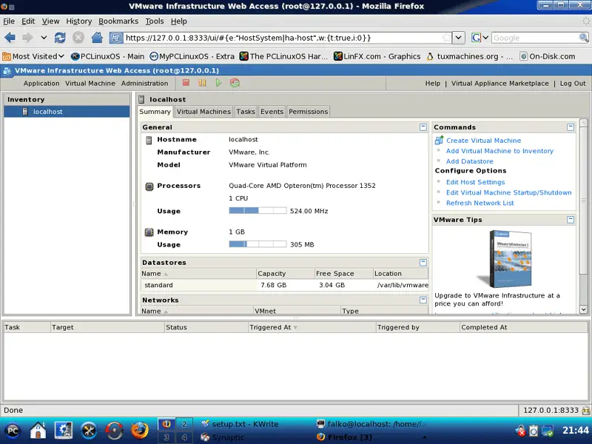Open the Virtual Machines tab
This screenshot has height=444, width=592.
pos(203,112)
